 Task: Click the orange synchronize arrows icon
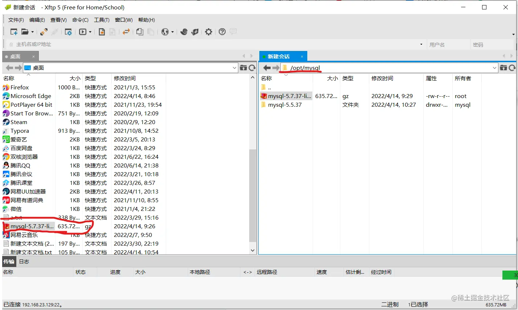pos(126,32)
